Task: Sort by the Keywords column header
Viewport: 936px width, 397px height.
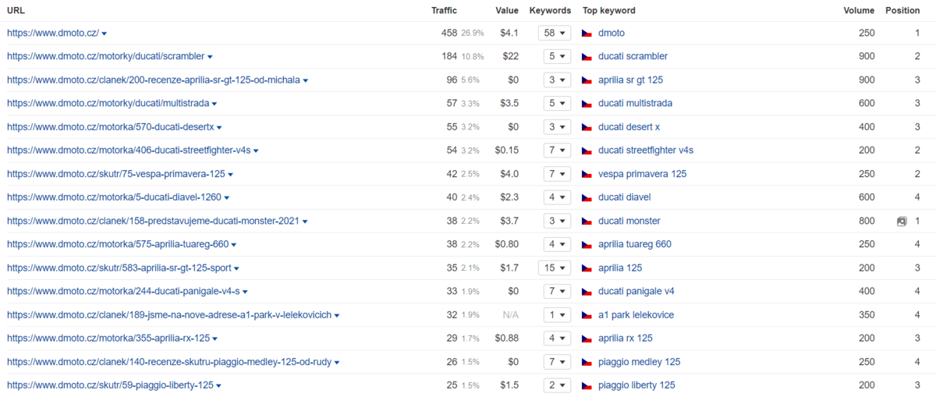Action: [x=550, y=11]
